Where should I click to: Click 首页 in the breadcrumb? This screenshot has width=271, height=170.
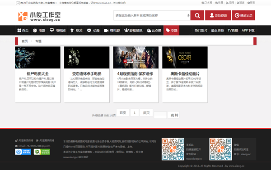click(x=24, y=41)
